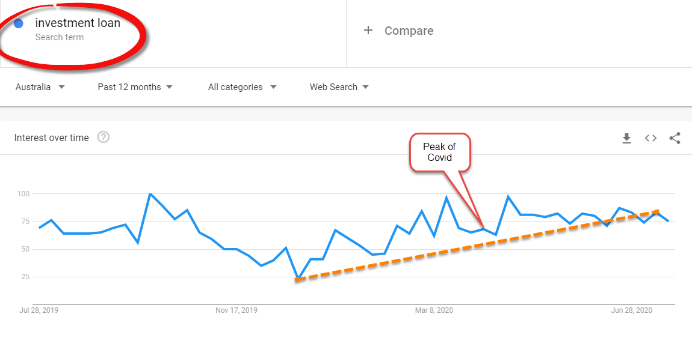Open the Past 12 months dropdown
The width and height of the screenshot is (692, 356).
(x=135, y=87)
